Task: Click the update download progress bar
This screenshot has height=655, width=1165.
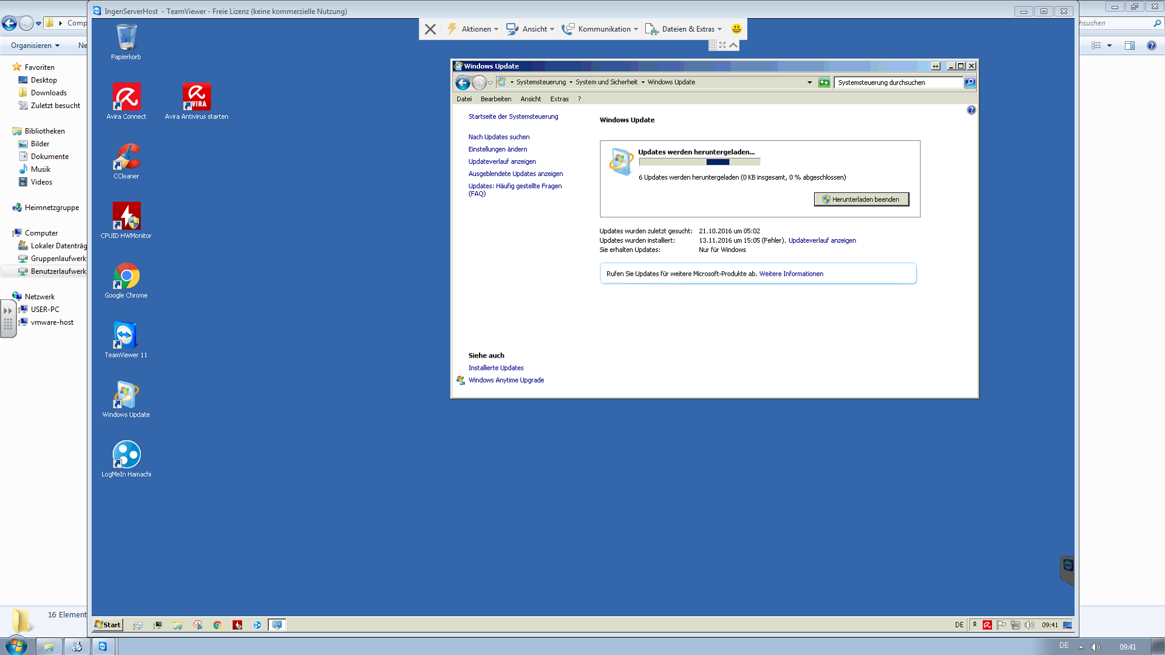Action: [x=699, y=162]
